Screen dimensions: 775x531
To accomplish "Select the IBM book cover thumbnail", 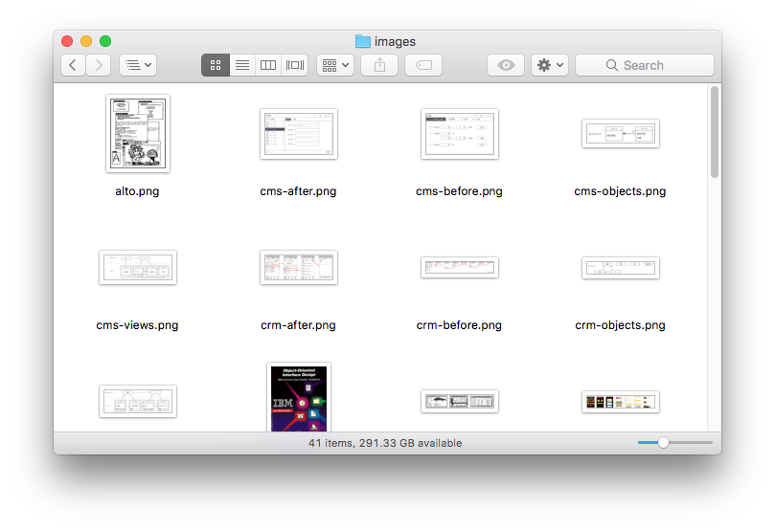I will (299, 396).
